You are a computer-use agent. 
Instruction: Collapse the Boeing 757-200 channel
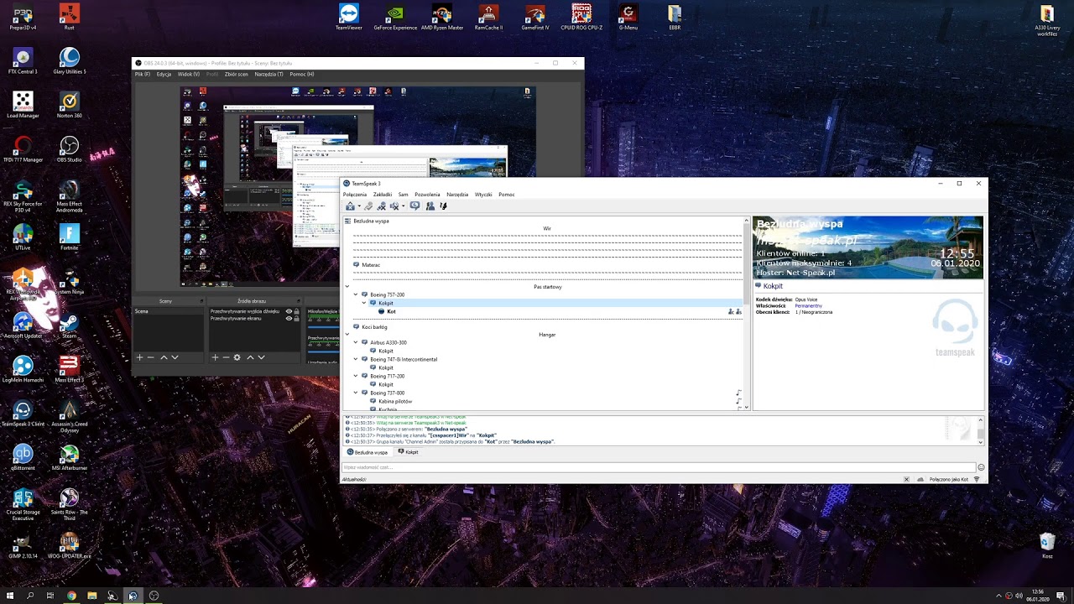pyautogui.click(x=356, y=295)
